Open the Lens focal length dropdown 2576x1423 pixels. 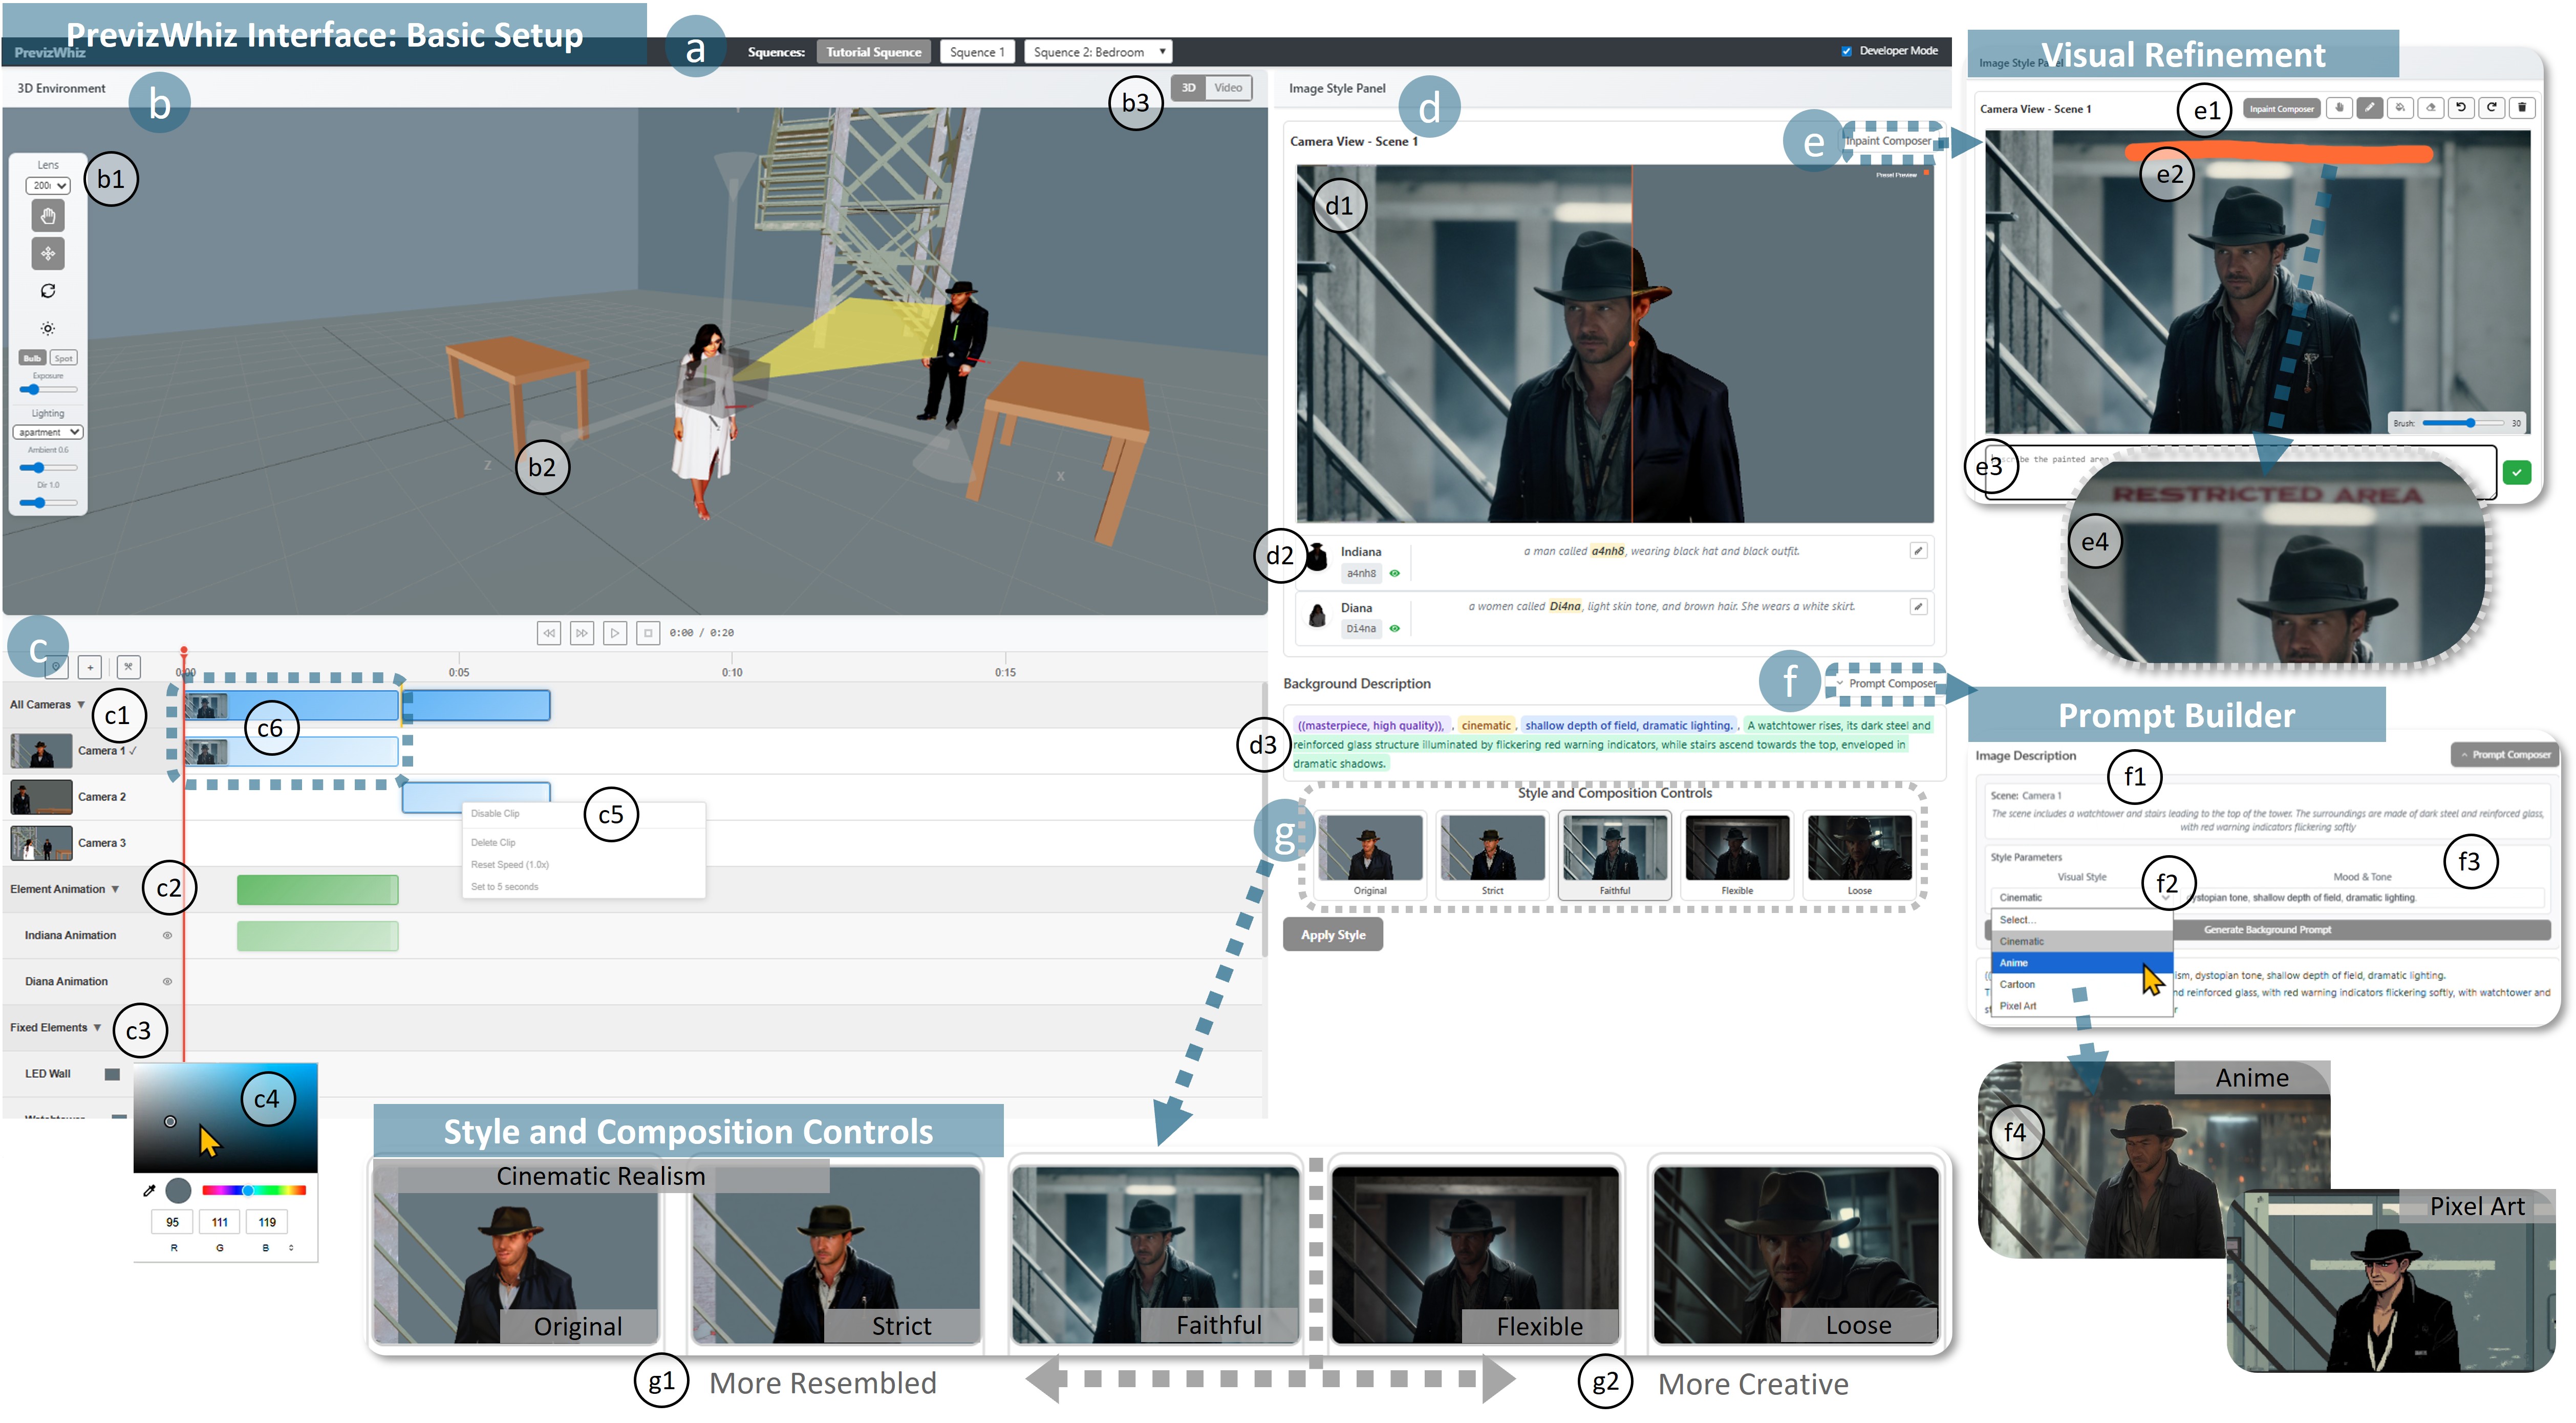point(47,186)
